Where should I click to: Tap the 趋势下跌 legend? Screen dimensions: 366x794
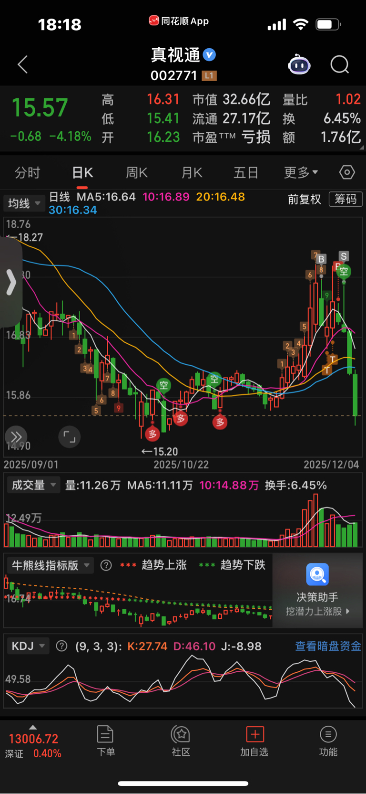pos(243,565)
